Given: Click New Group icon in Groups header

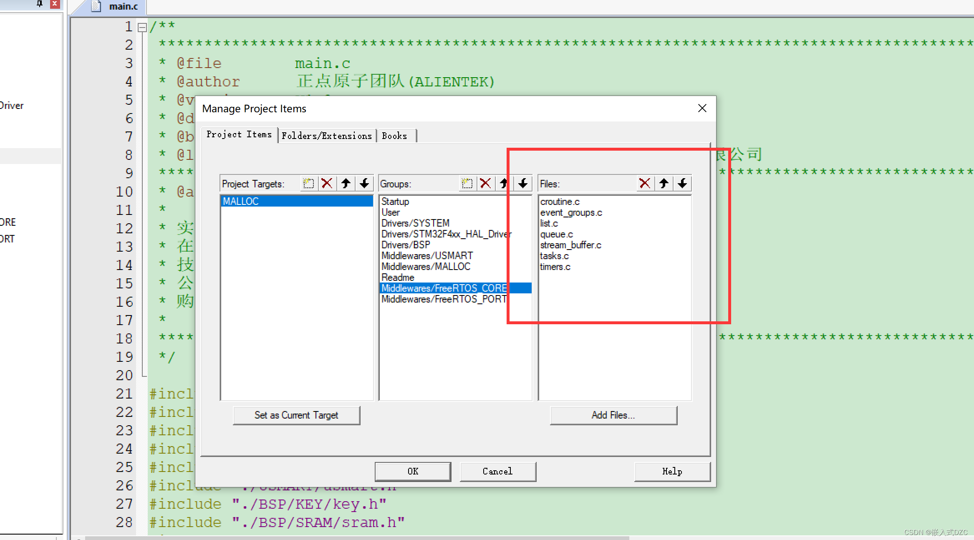Looking at the screenshot, I should (467, 184).
